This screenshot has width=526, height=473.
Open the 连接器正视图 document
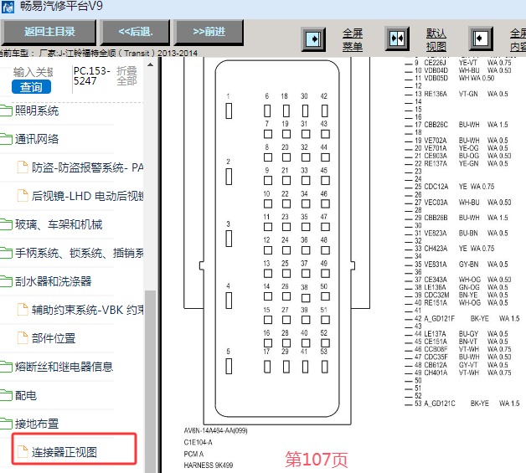click(x=64, y=452)
